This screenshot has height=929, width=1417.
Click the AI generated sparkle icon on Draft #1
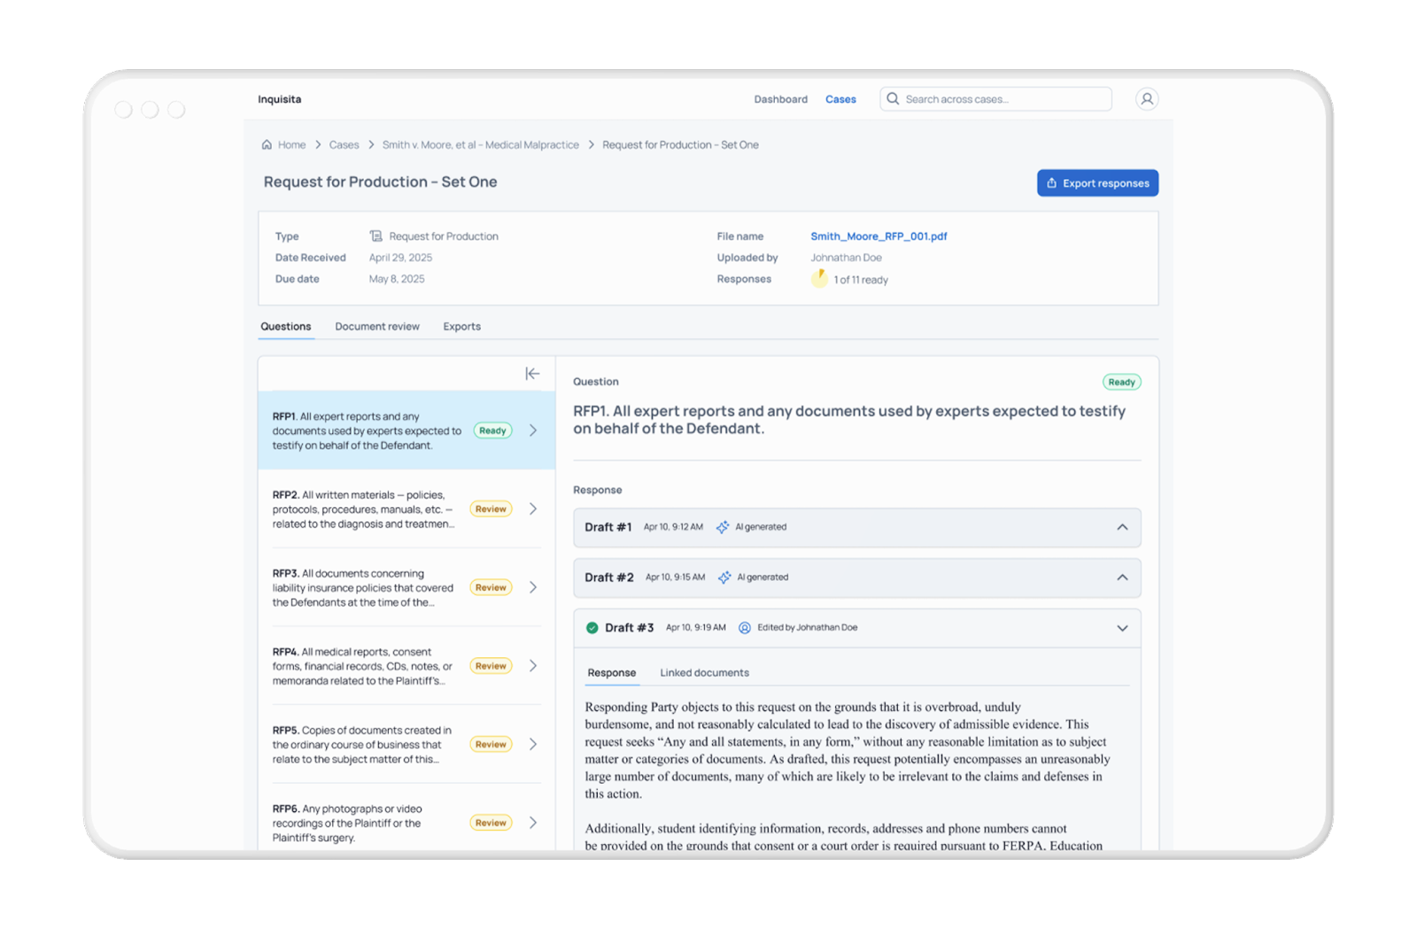coord(723,527)
